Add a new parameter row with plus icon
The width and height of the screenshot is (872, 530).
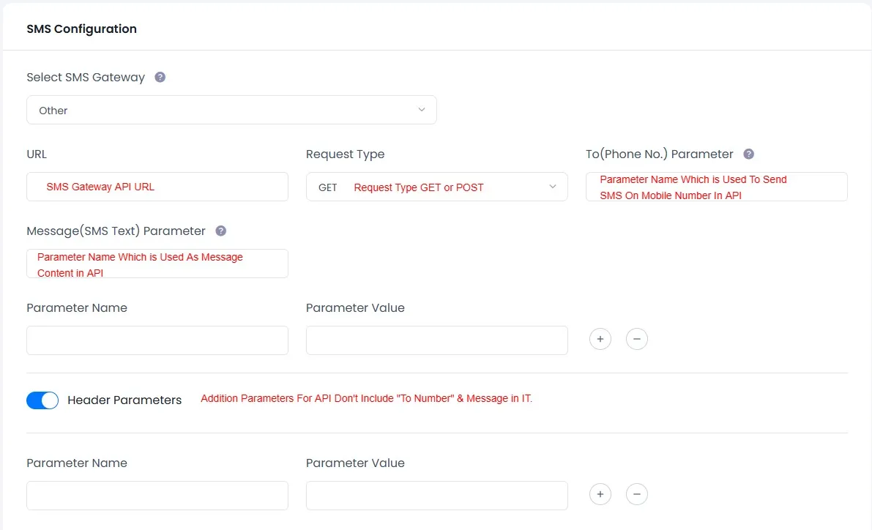pos(600,339)
